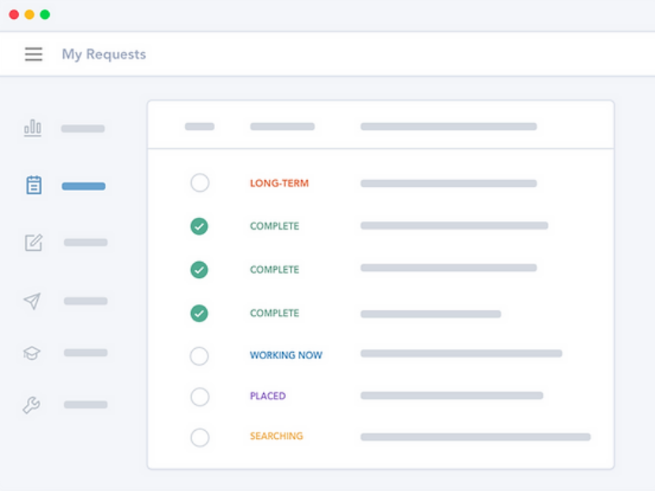The image size is (655, 491).
Task: Uncheck the last COMPLETE request
Action: (x=199, y=313)
